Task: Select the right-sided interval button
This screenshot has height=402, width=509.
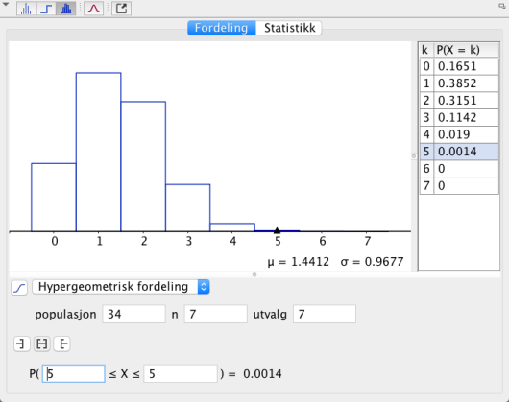Action: tap(61, 343)
